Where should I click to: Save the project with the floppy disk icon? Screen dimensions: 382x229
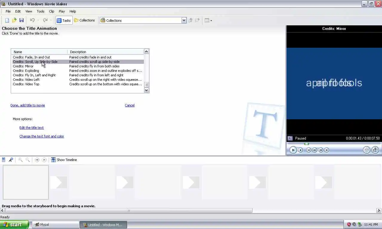pyautogui.click(x=21, y=20)
